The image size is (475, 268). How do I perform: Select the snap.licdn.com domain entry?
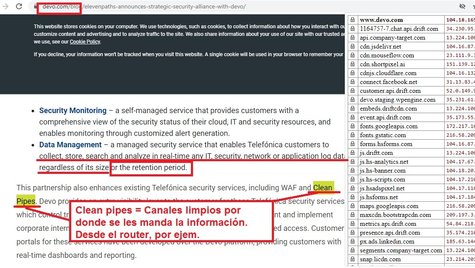coord(380,259)
